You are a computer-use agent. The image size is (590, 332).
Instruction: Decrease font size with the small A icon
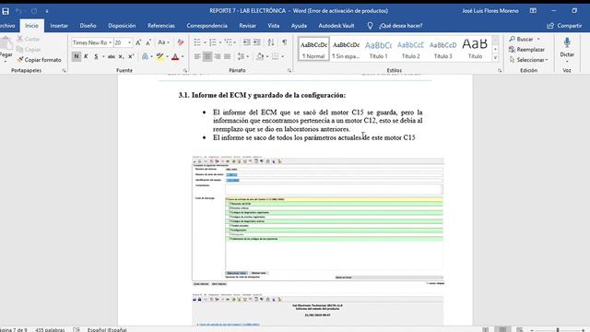click(x=148, y=42)
